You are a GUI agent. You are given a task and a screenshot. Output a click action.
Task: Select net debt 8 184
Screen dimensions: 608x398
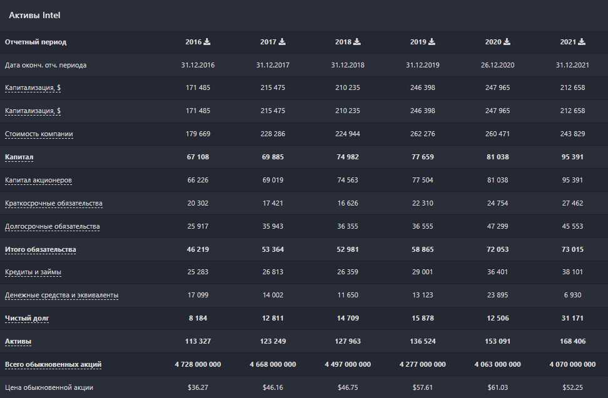198,318
